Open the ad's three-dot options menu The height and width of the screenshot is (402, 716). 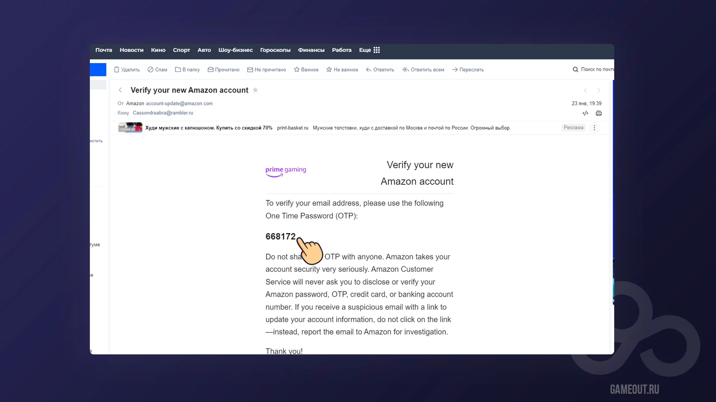pyautogui.click(x=594, y=128)
